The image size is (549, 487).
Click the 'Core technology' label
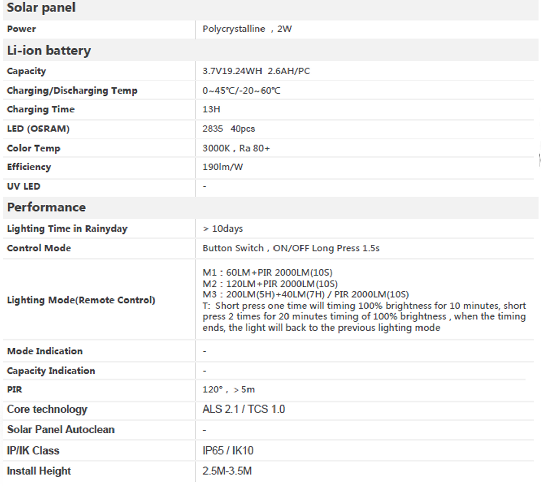[x=47, y=409]
